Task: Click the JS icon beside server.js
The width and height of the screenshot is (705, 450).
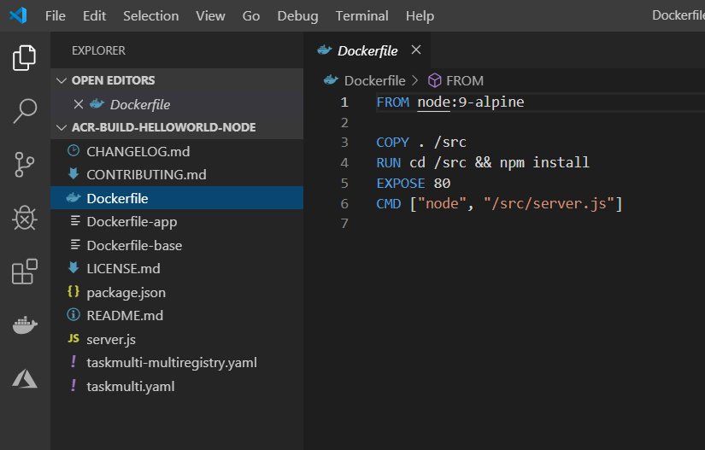Action: tap(73, 339)
